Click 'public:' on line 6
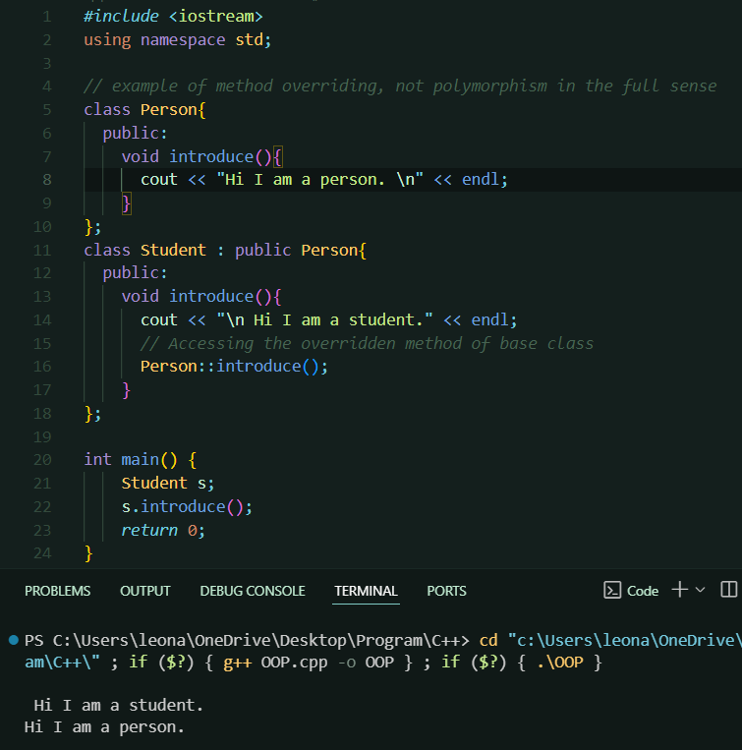This screenshot has width=742, height=750. click(136, 133)
